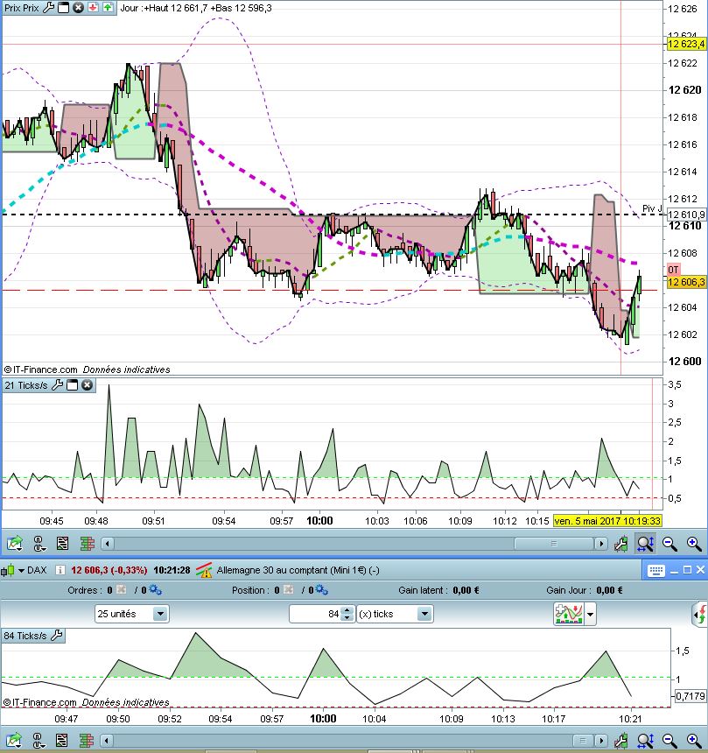Click the 84 ticks value field
Viewport: 708px width, 753px height.
(x=315, y=614)
